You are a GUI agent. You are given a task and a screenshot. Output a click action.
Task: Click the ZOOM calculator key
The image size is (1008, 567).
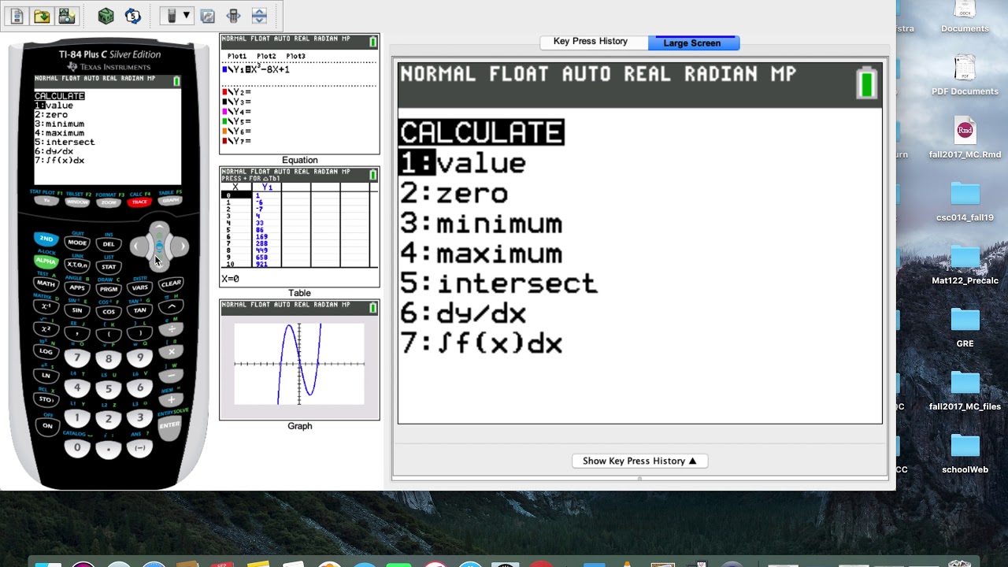coord(109,202)
